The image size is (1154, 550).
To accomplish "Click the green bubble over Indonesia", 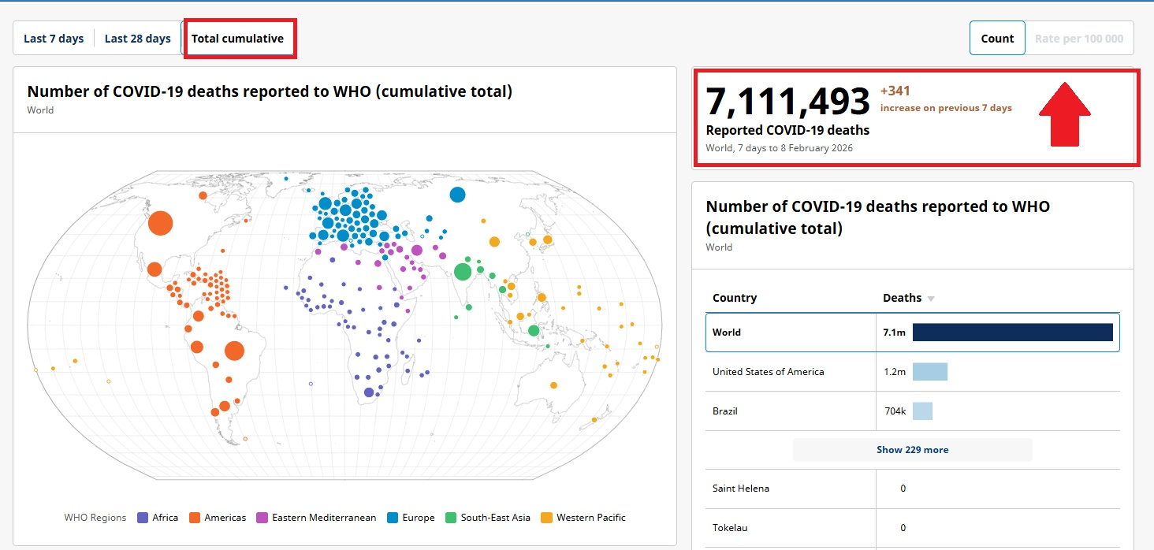I will pyautogui.click(x=534, y=331).
